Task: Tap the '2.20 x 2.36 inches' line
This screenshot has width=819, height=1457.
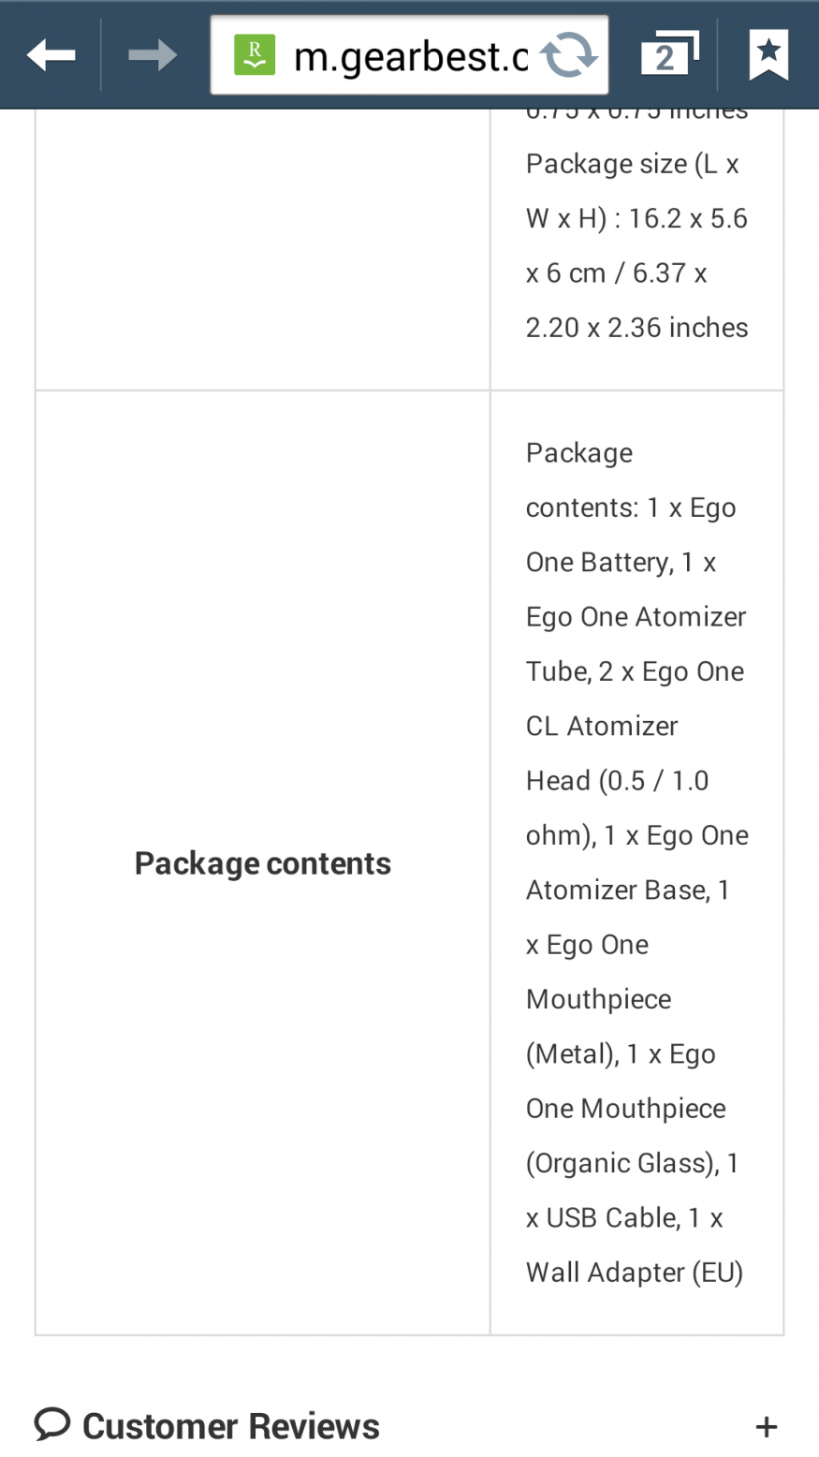Action: [637, 328]
